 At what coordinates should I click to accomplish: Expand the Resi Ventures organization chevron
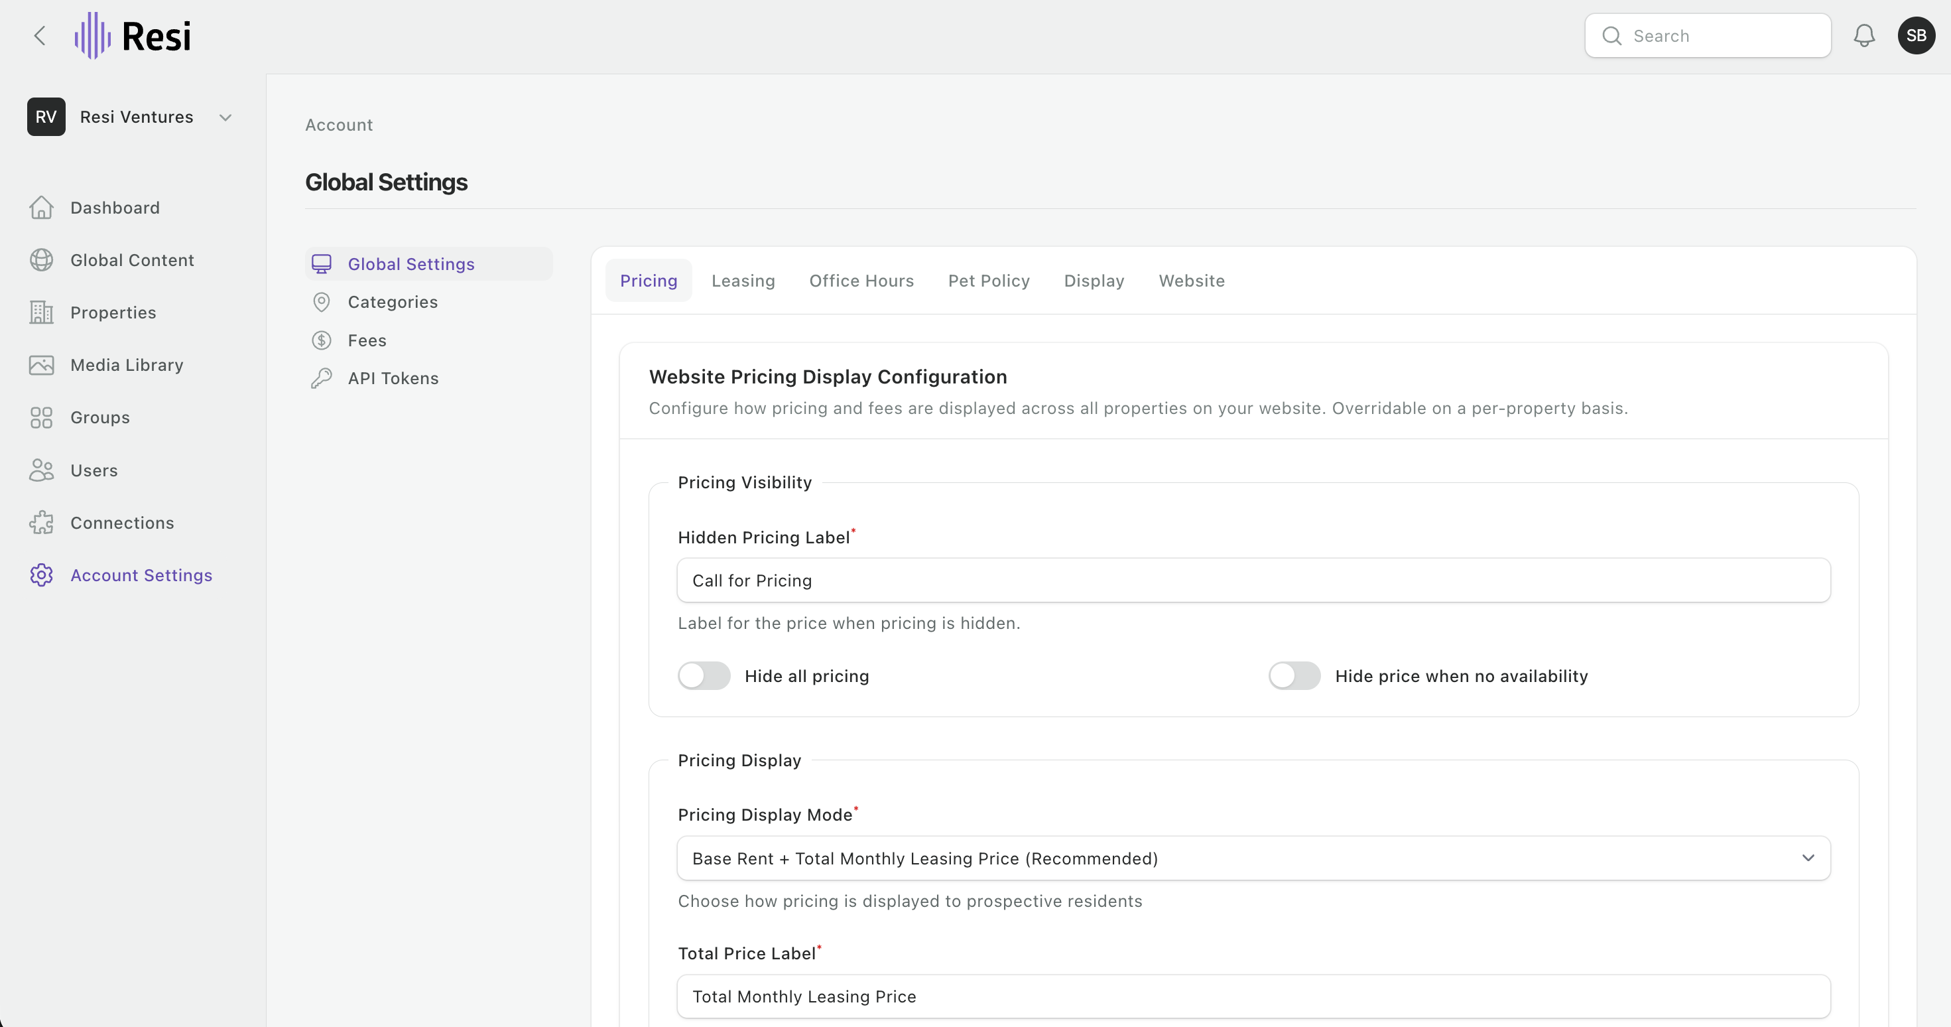(x=225, y=117)
